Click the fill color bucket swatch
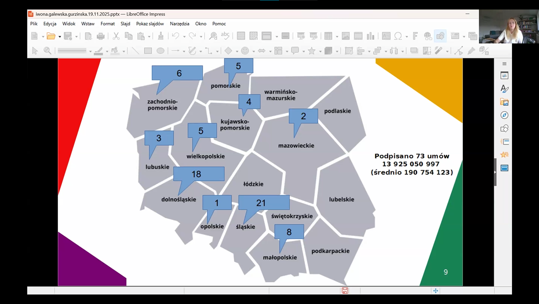This screenshot has width=539, height=304. coord(115,51)
